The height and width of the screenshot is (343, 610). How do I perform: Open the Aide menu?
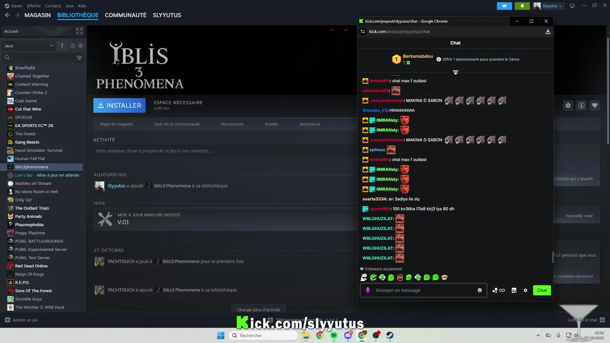pos(82,6)
